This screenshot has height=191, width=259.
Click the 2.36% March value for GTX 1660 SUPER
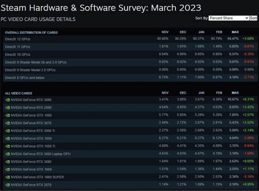tap(234, 177)
